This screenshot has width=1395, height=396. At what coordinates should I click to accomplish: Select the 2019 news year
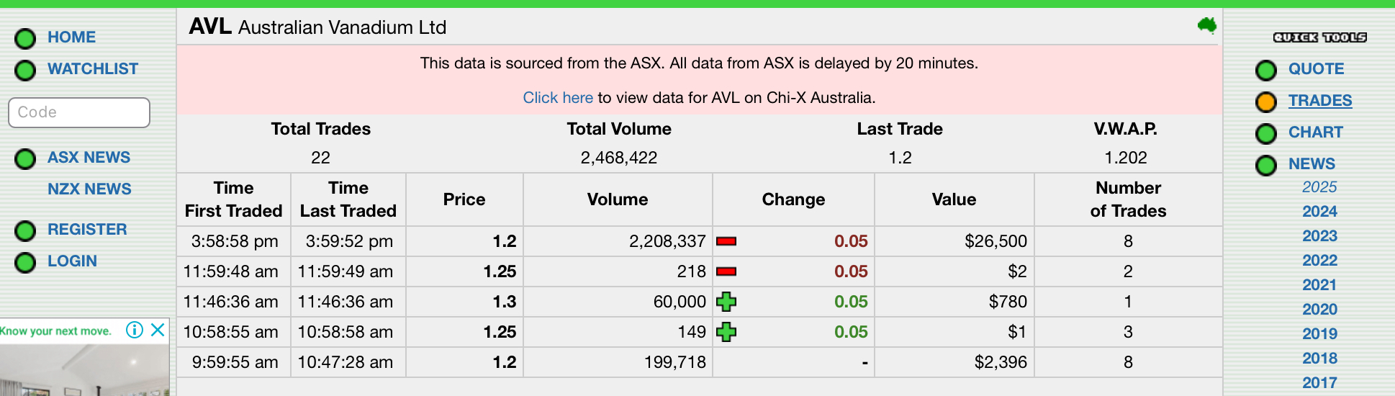(1319, 334)
